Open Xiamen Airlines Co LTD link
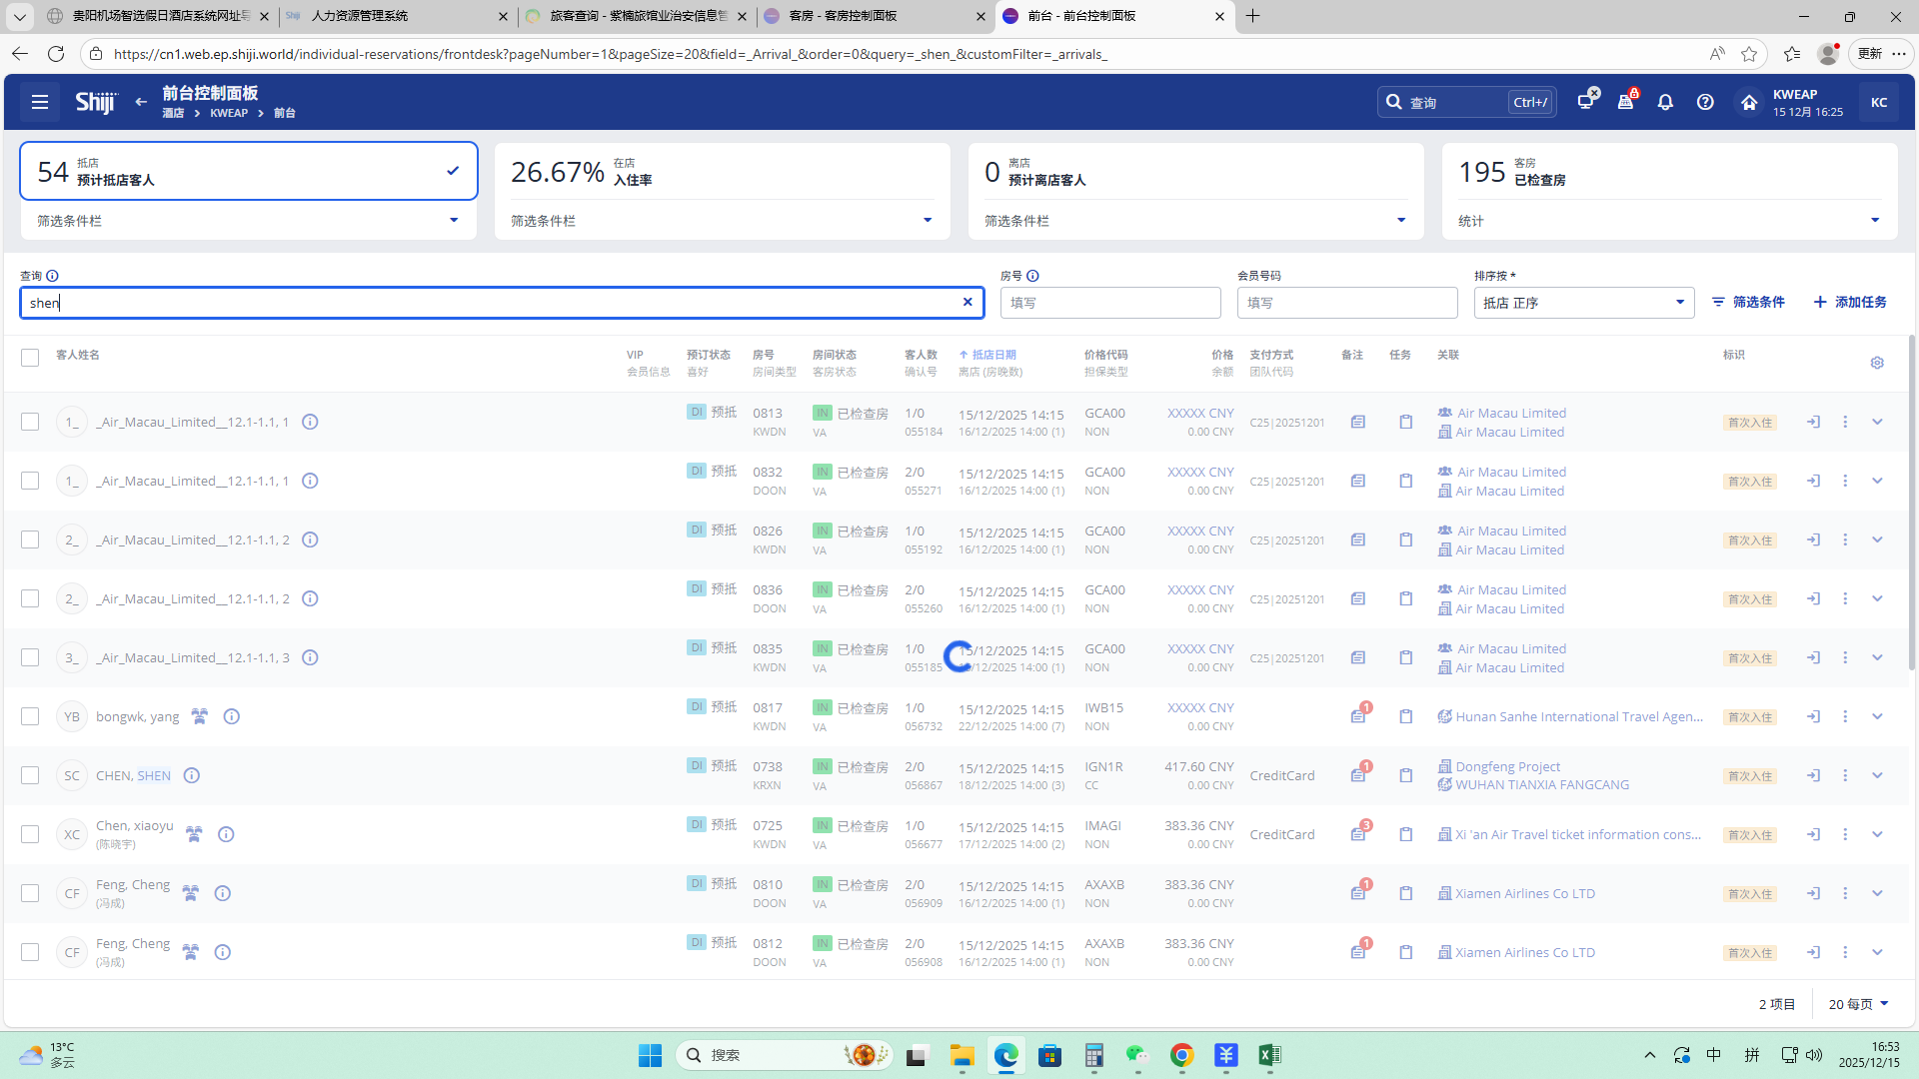 (x=1524, y=893)
